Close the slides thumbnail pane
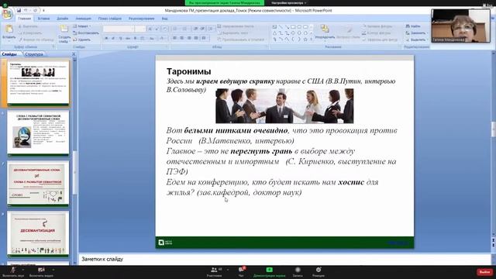 pyautogui.click(x=74, y=54)
